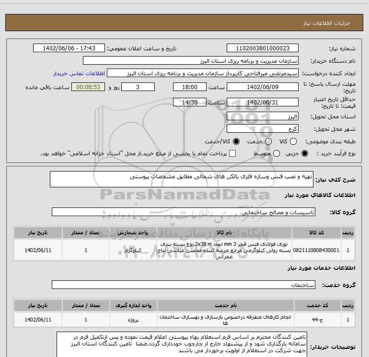
Task: Select the جزیی purchase type radio
Action: click(305, 153)
